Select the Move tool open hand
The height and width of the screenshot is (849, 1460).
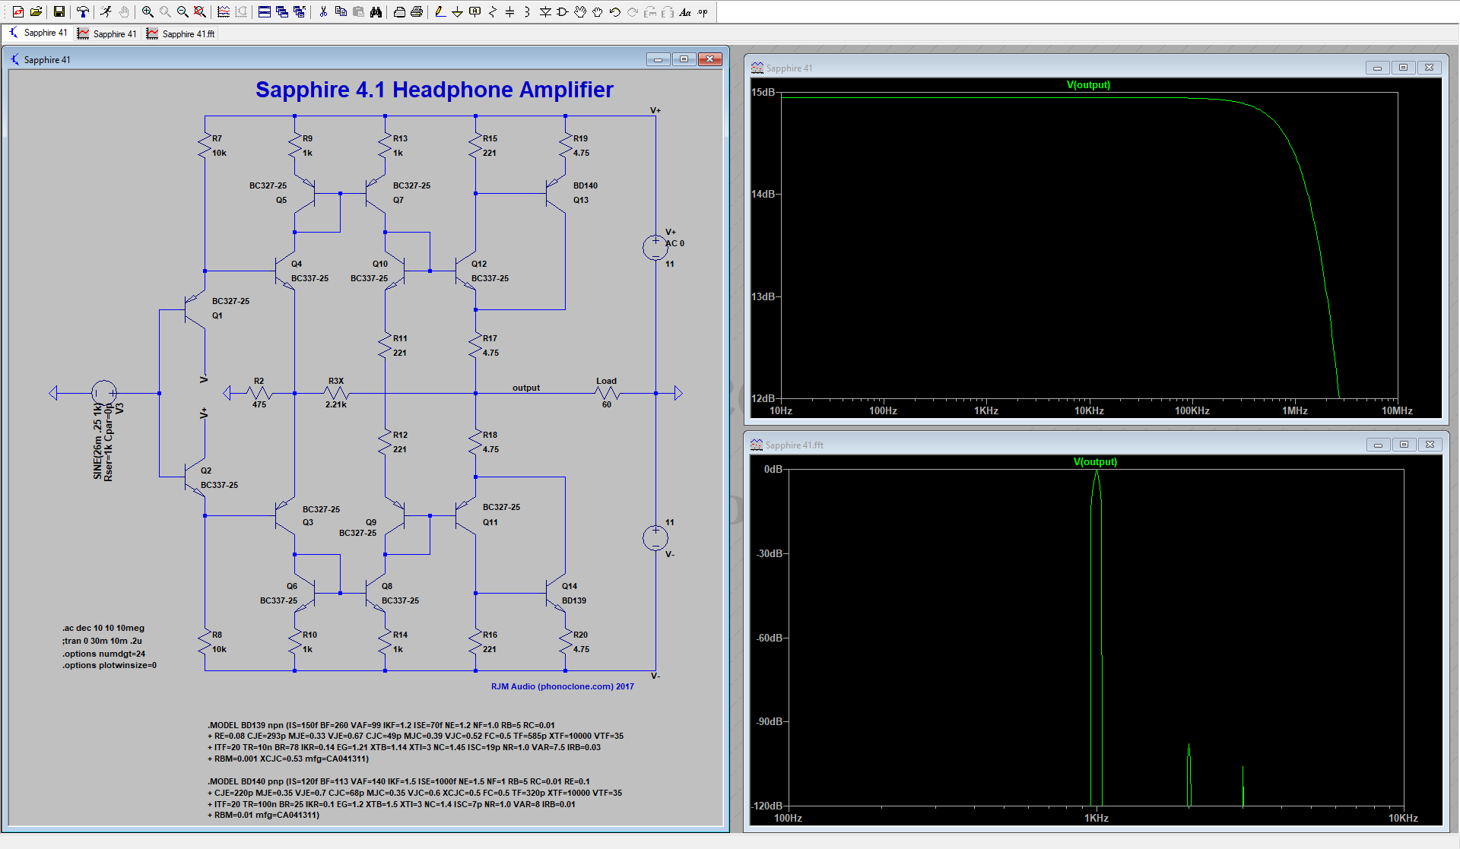[x=580, y=11]
